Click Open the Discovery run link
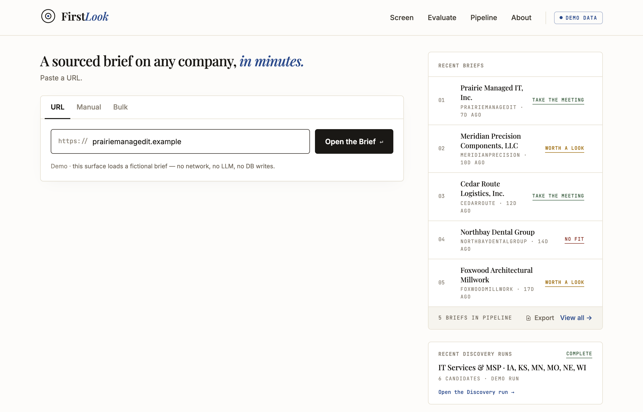This screenshot has height=412, width=643. (476, 392)
